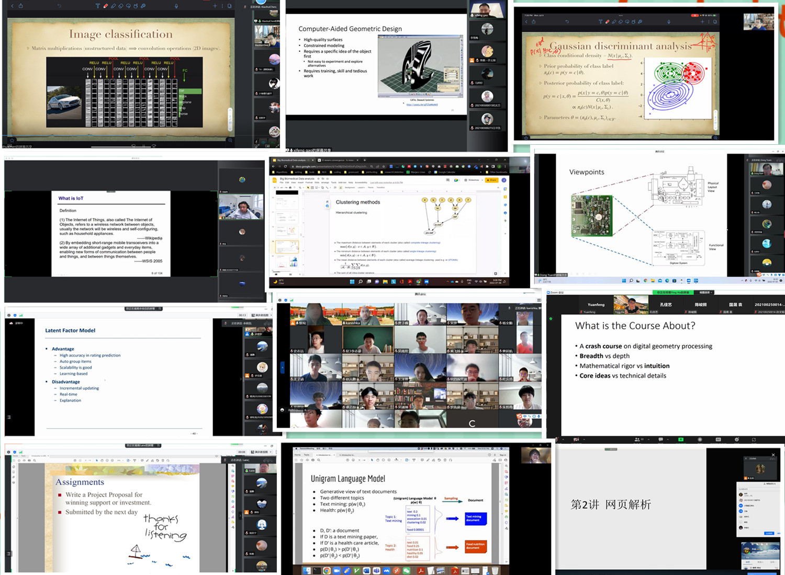This screenshot has height=575, width=785.
Task: Select the kanishka video tile in gallery view
Action: click(x=368, y=314)
